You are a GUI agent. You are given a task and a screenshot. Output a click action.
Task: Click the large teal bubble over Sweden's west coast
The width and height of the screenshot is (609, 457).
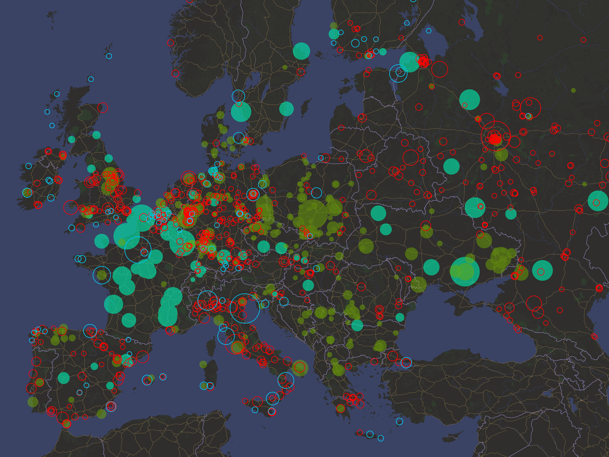(x=241, y=111)
